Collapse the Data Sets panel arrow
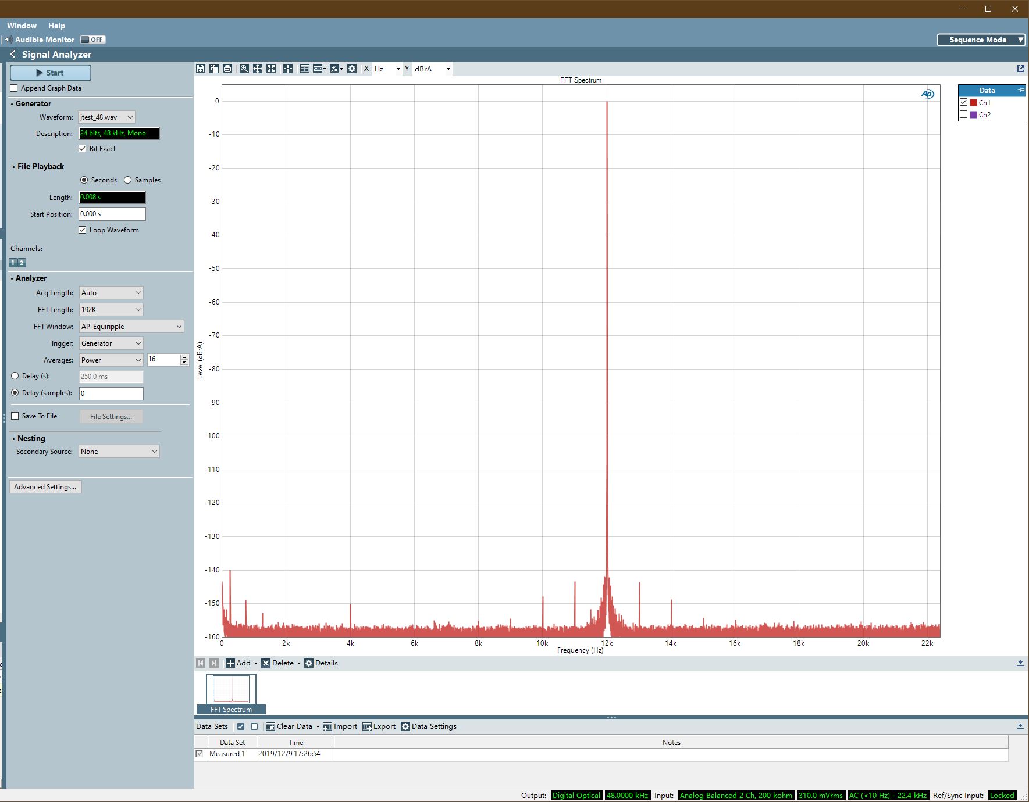1029x802 pixels. click(1020, 726)
